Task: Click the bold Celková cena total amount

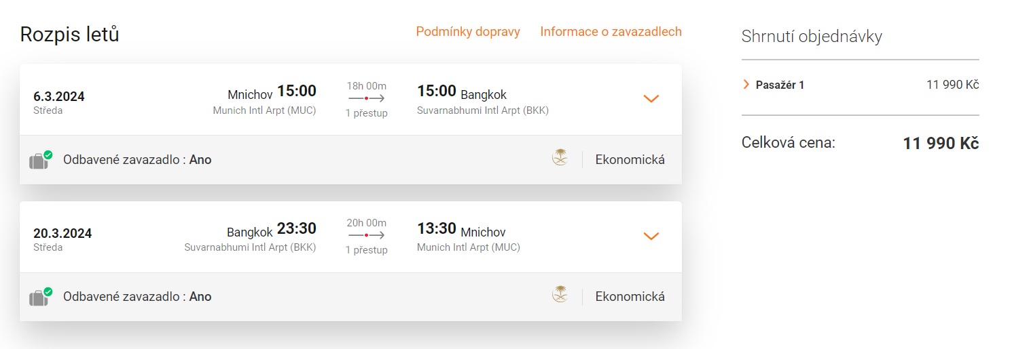Action: click(x=940, y=144)
